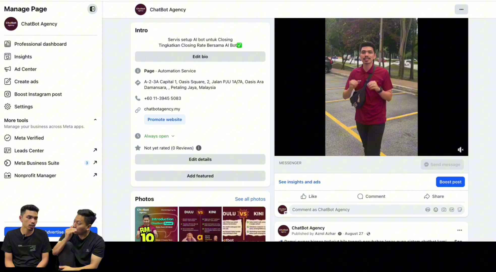
Task: Click the Add featured button
Action: [200, 176]
